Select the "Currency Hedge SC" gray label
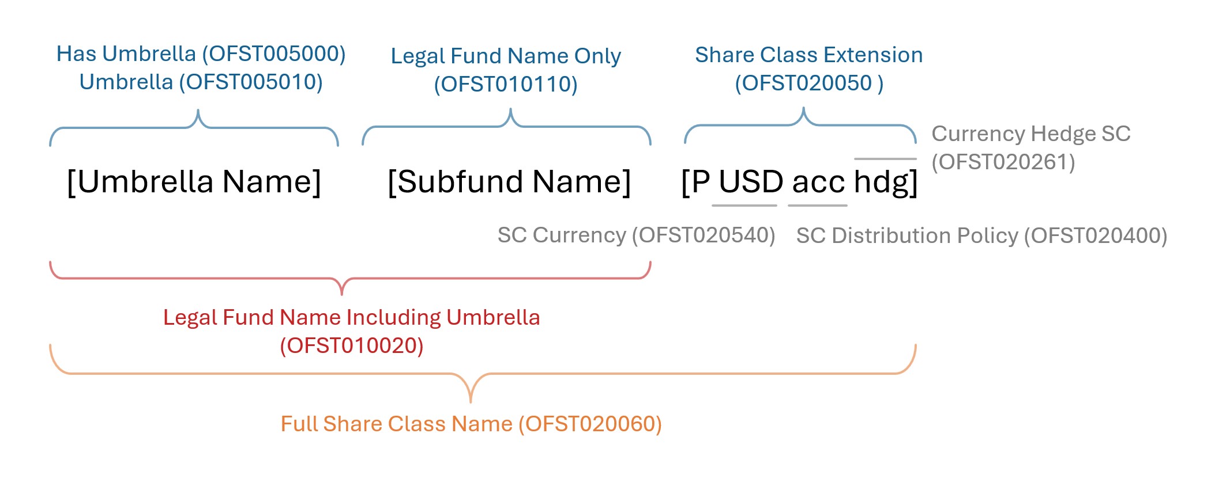This screenshot has width=1215, height=494. 1030,134
